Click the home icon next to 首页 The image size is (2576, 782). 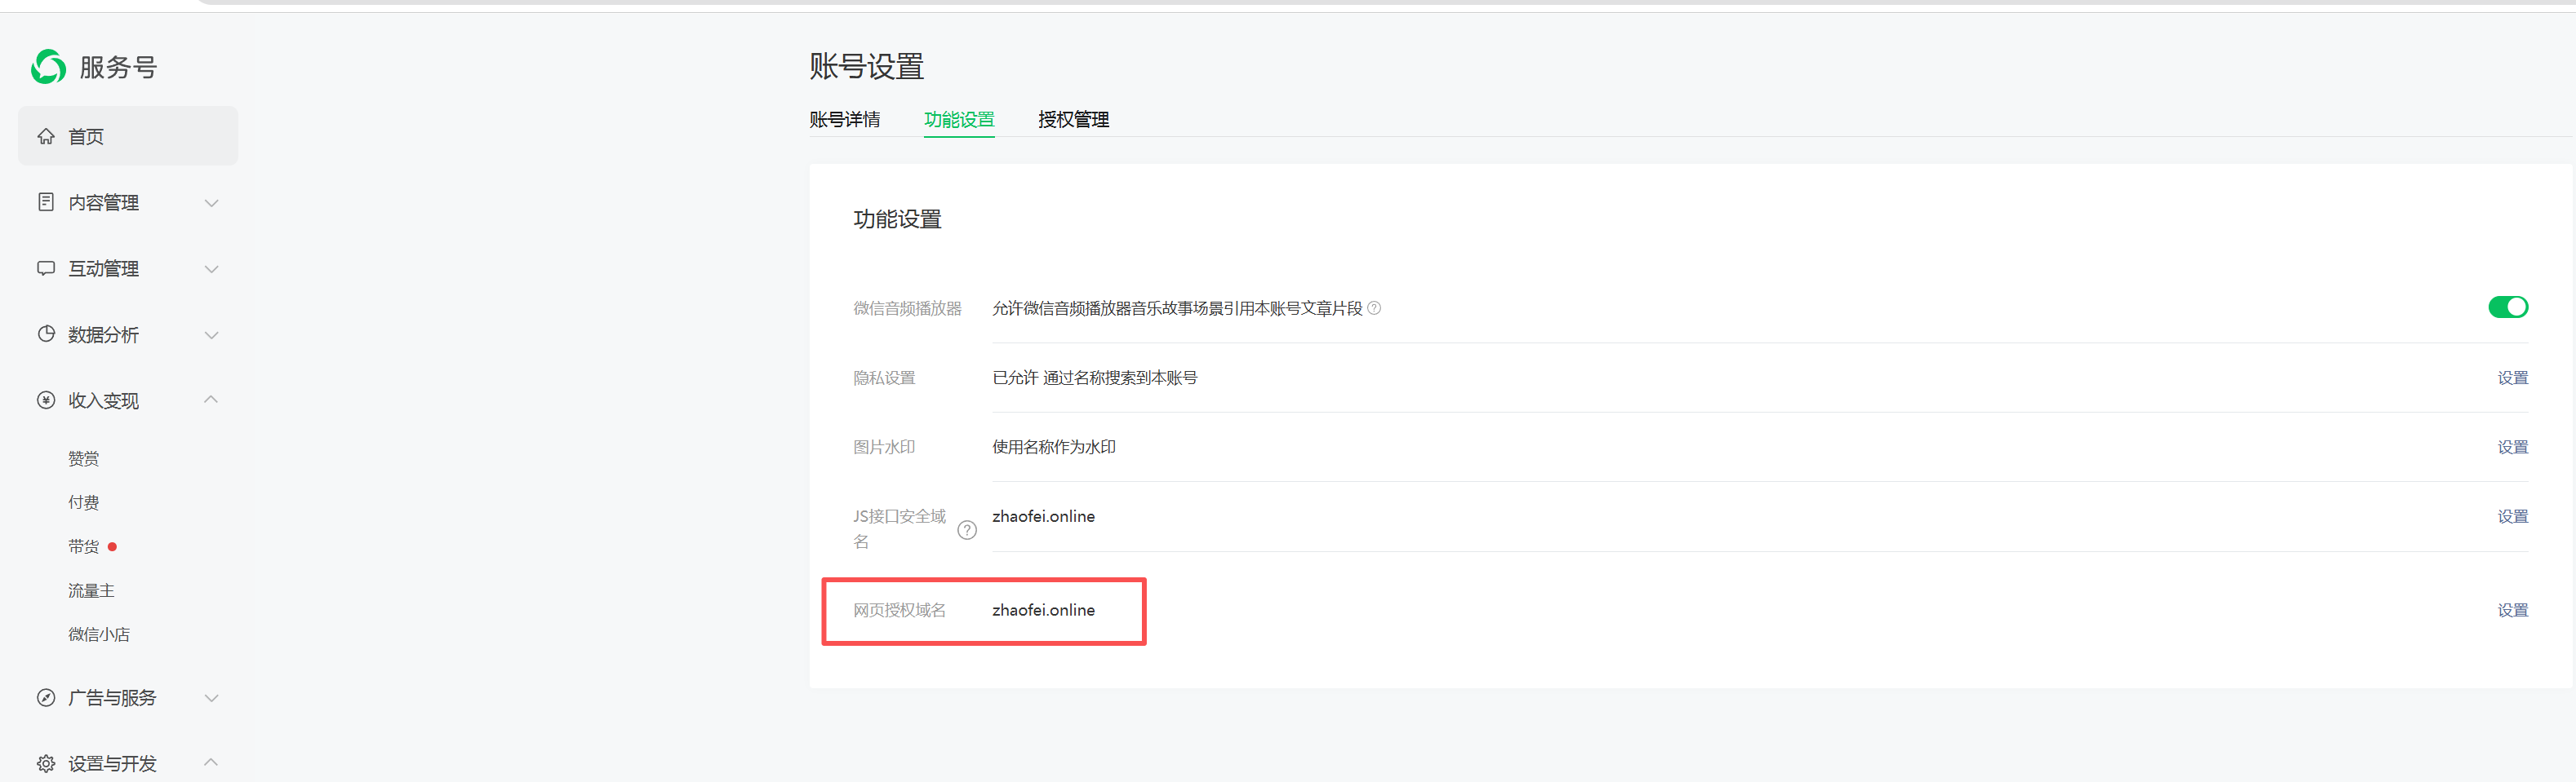click(46, 136)
